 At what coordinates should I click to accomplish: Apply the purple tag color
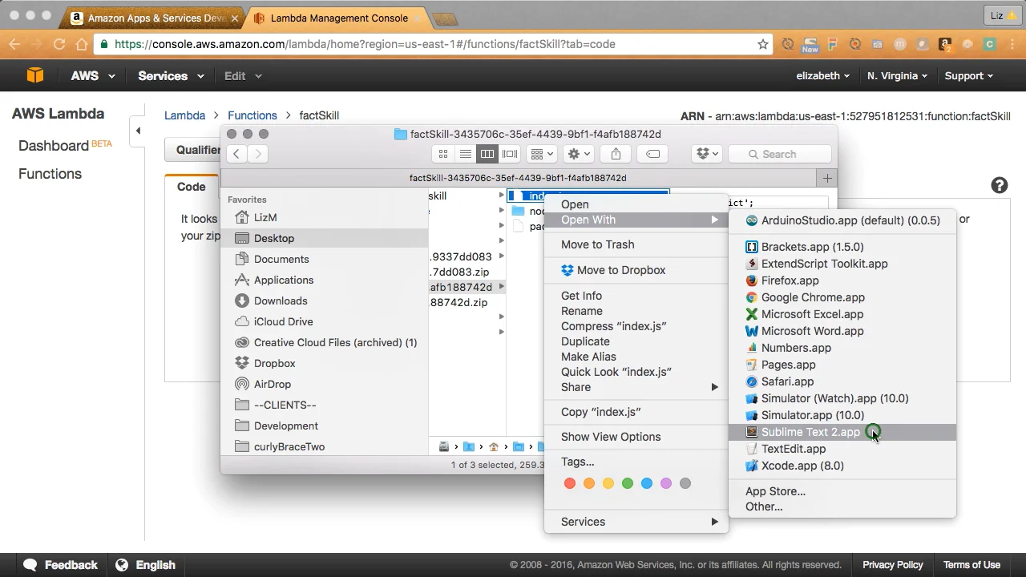click(x=666, y=483)
